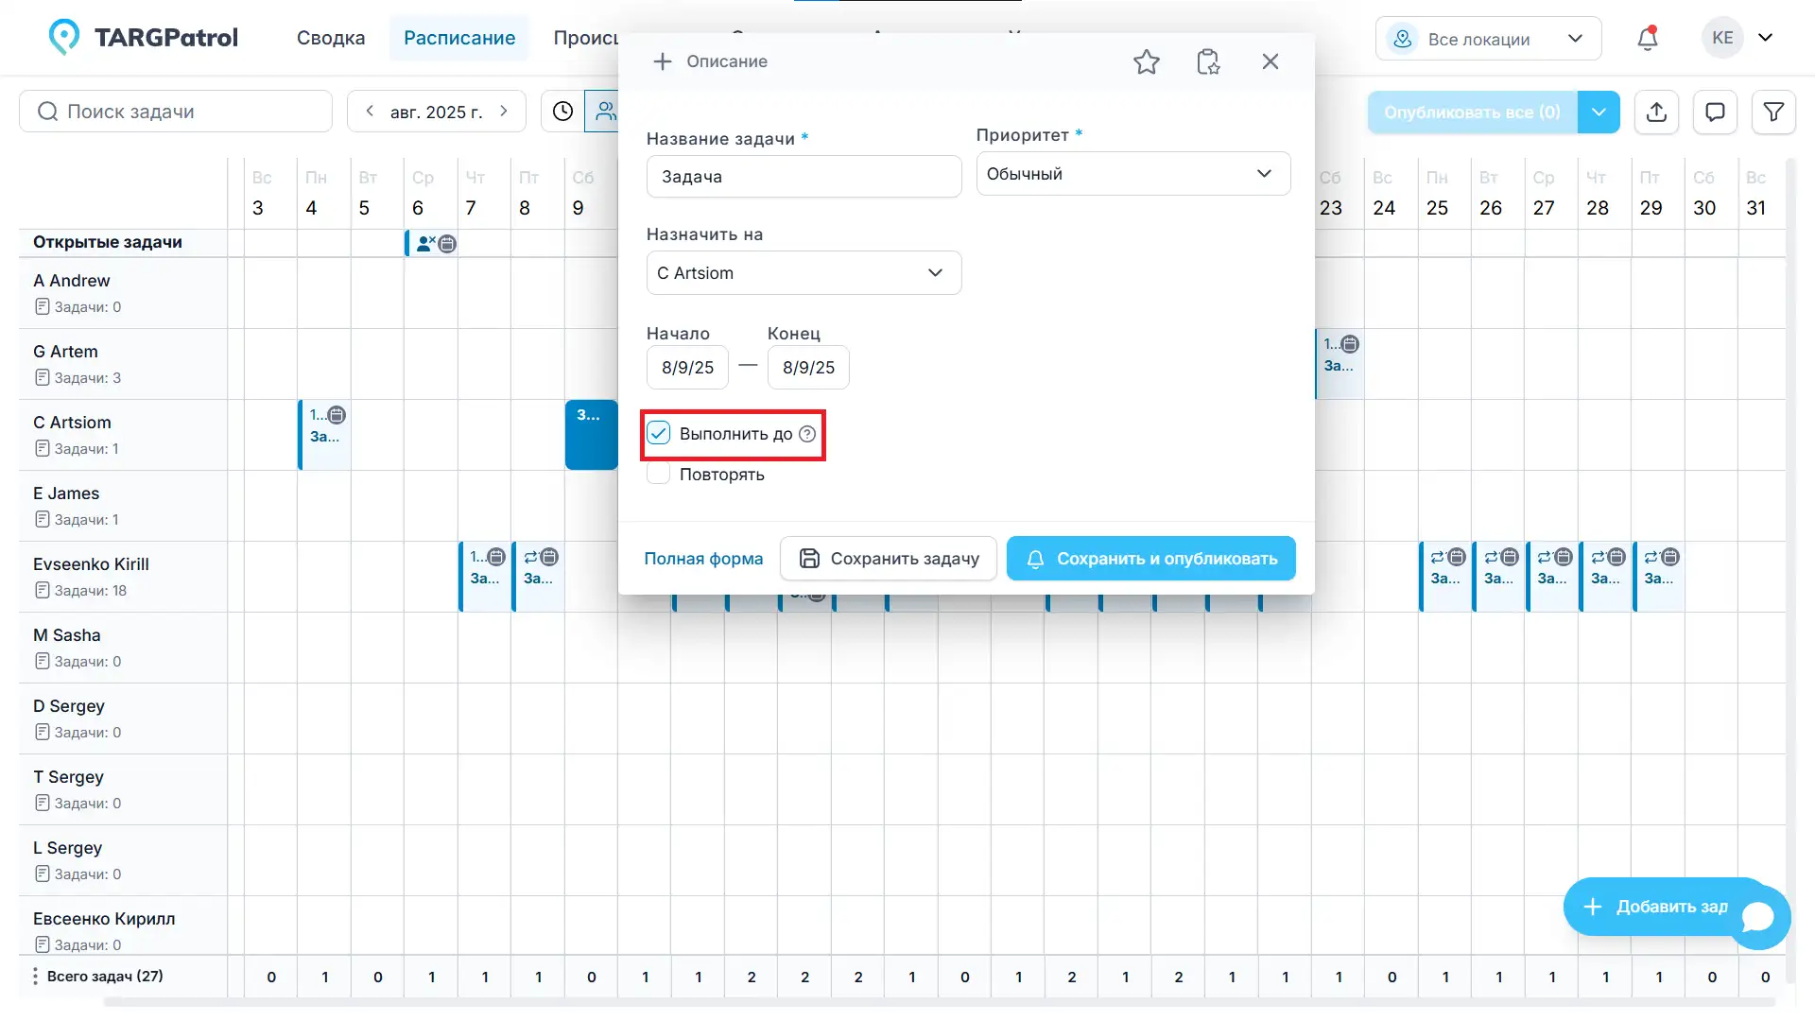Open the filter panel via funnel icon
The height and width of the screenshot is (1021, 1815).
coord(1773,112)
